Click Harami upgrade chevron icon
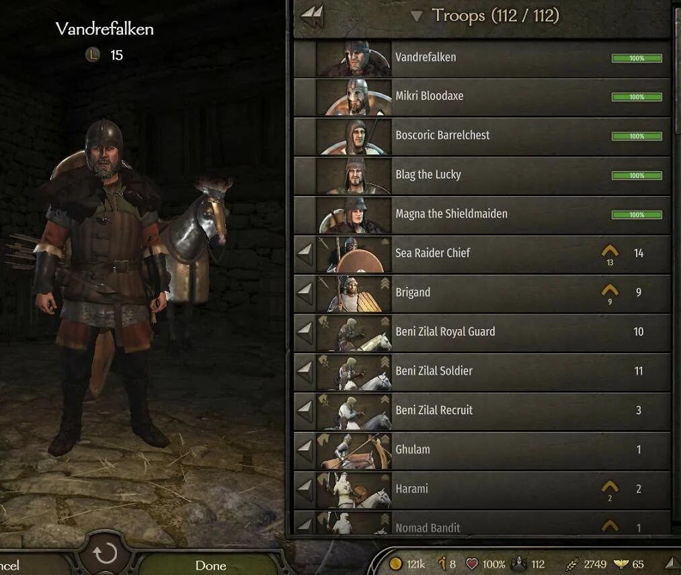This screenshot has height=575, width=681. 610,486
